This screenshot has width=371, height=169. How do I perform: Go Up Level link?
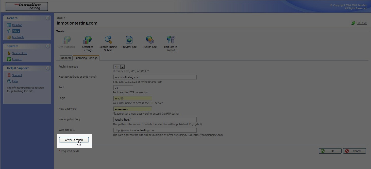362,23
